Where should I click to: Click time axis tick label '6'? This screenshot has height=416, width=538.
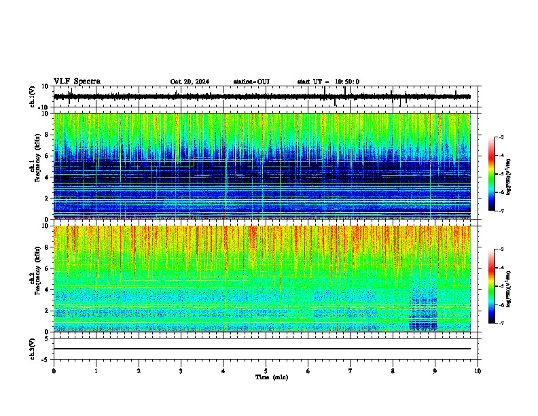pos(308,370)
